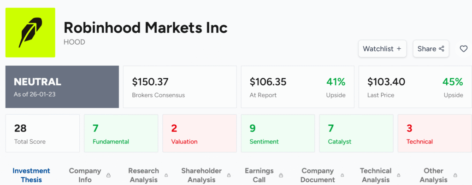
Task: Click lock icon beside Shareholder Analysis
Action: coord(230,175)
